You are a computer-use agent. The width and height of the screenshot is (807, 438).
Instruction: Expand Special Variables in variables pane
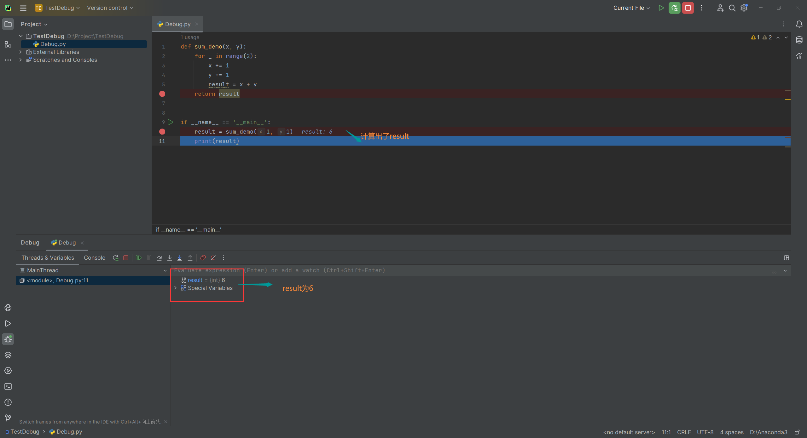176,288
